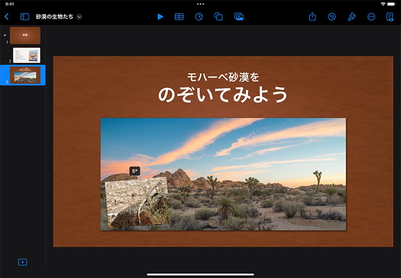Open the document view options icon

click(x=390, y=17)
